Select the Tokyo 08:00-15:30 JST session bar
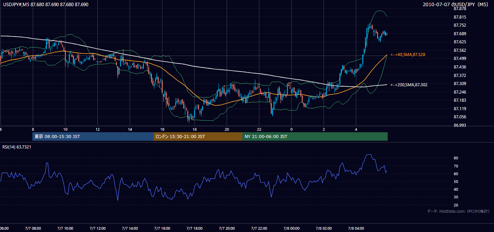 93,136
